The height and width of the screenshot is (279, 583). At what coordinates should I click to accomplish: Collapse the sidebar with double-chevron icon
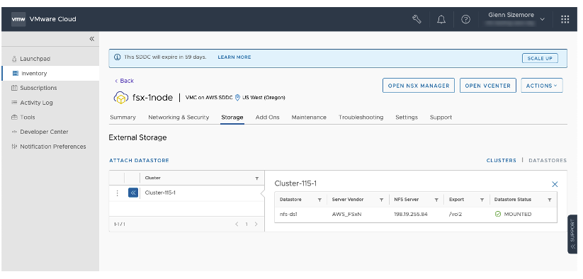(92, 39)
